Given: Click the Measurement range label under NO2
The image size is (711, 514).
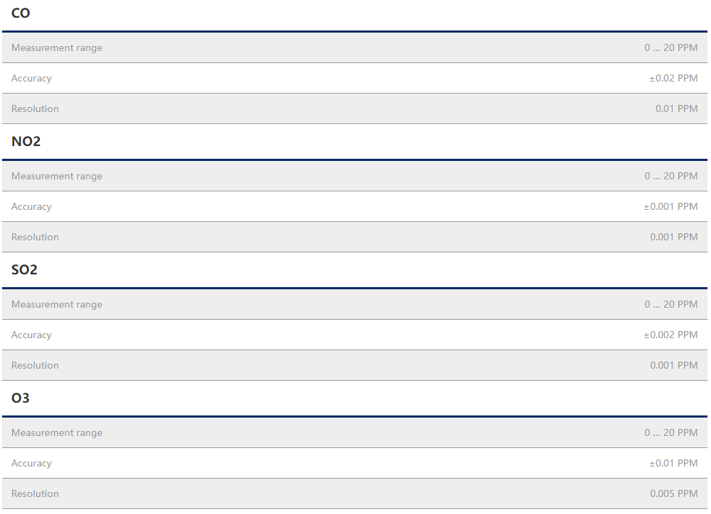Looking at the screenshot, I should 57,177.
